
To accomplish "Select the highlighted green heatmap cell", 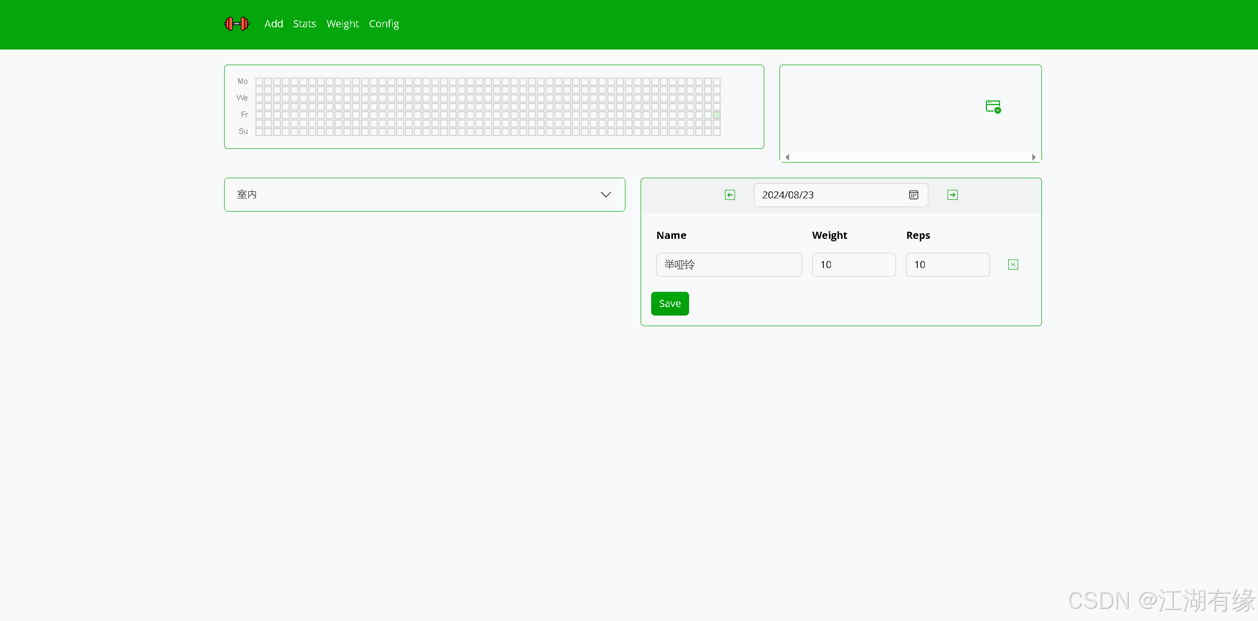I will coord(716,115).
